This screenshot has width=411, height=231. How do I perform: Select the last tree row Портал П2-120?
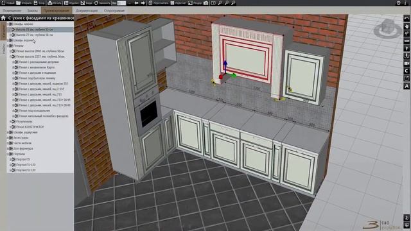pos(26,170)
